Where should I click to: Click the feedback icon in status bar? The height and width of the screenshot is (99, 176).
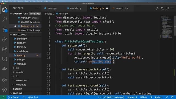click(167, 97)
